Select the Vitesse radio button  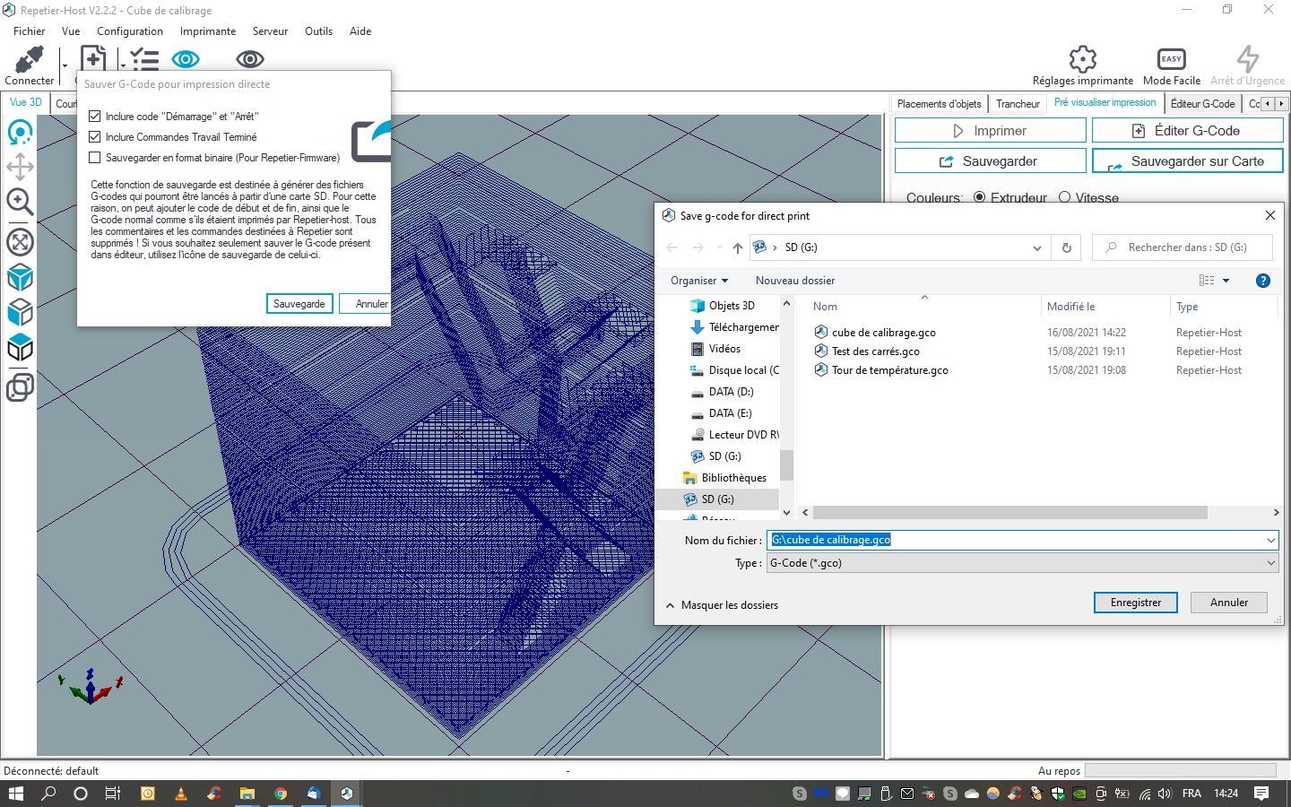[x=1064, y=197]
